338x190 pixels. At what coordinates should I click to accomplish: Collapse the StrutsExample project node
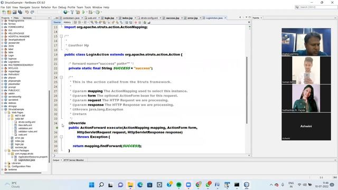2,109
